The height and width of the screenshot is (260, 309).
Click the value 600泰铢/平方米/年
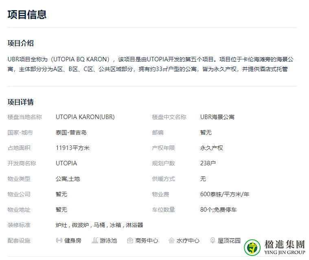click(225, 194)
